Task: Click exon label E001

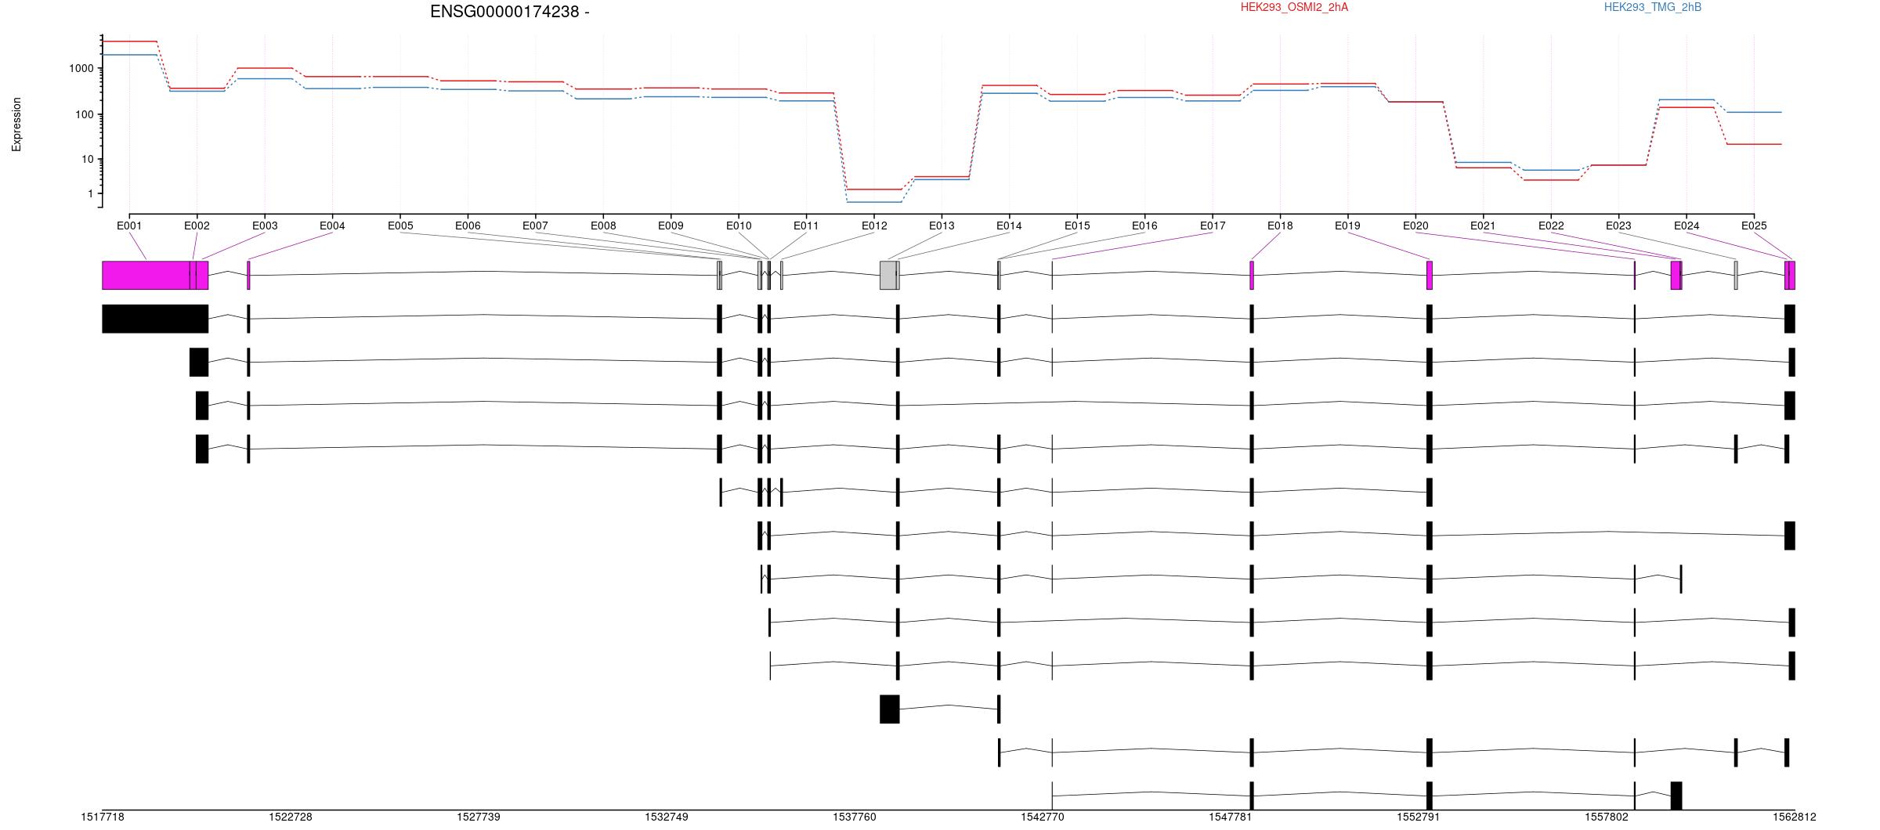Action: [129, 226]
